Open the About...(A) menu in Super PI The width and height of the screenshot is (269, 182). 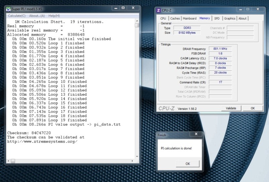[x=37, y=16]
